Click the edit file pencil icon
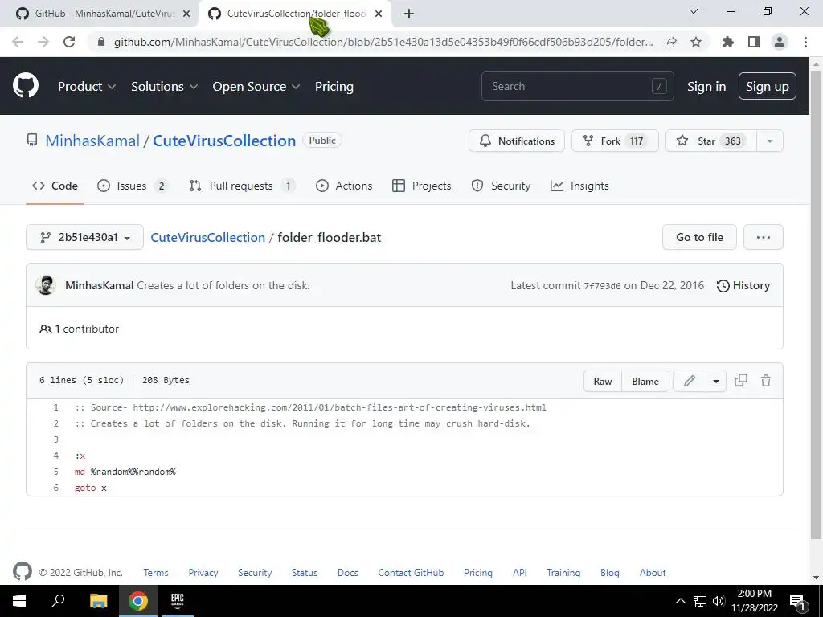This screenshot has width=823, height=617. coord(689,381)
